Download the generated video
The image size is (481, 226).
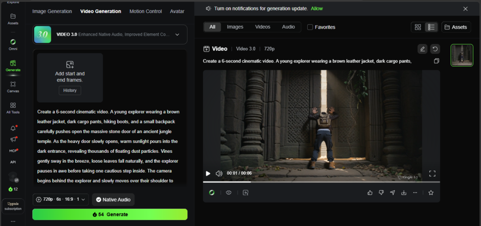pos(403,193)
